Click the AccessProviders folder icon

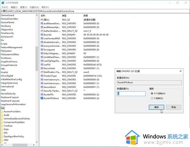[2, 111]
